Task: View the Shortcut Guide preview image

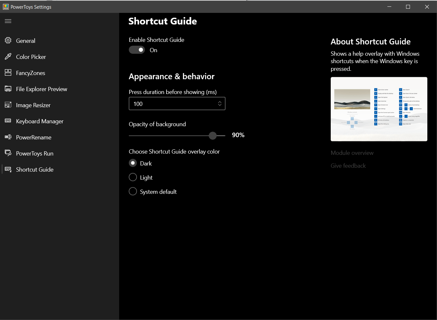Action: [379, 109]
